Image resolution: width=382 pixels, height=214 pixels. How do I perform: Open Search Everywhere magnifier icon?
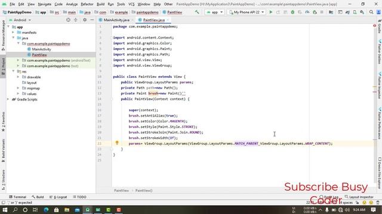pos(371,12)
